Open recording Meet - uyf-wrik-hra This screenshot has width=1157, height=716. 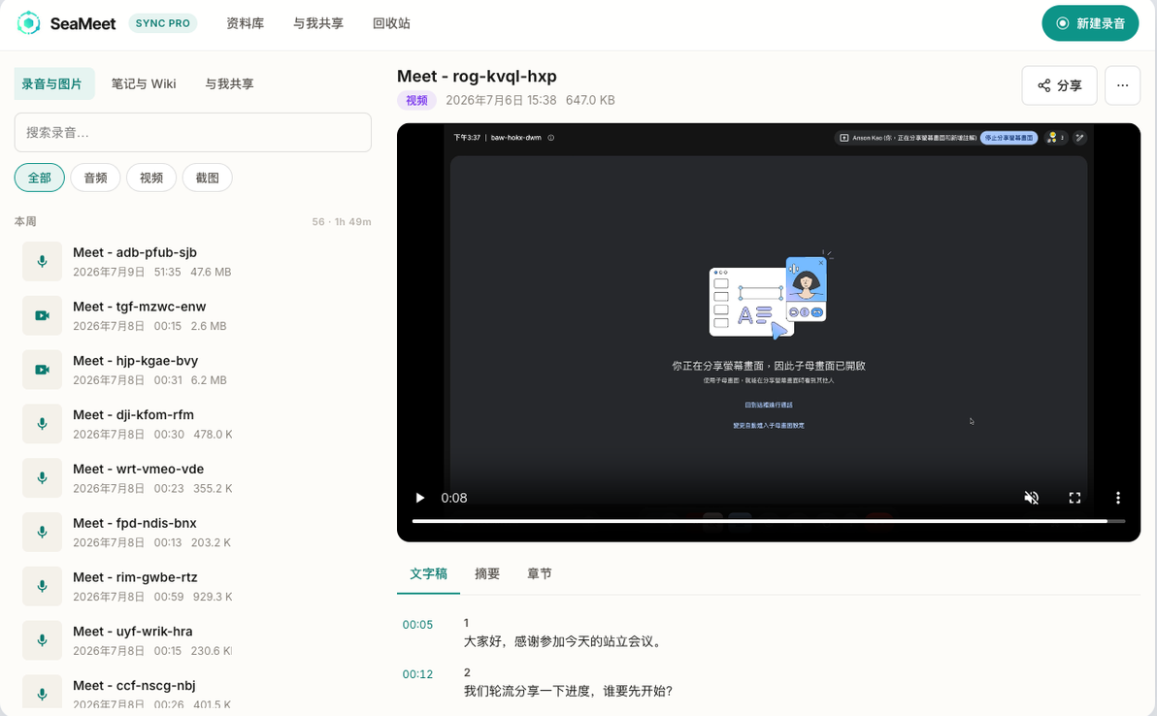click(192, 640)
